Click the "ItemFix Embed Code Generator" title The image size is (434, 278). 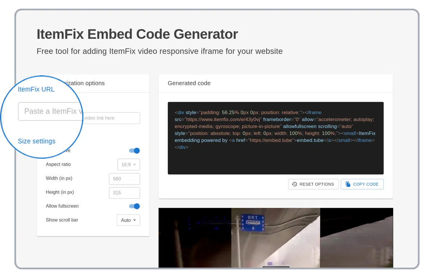tap(137, 34)
